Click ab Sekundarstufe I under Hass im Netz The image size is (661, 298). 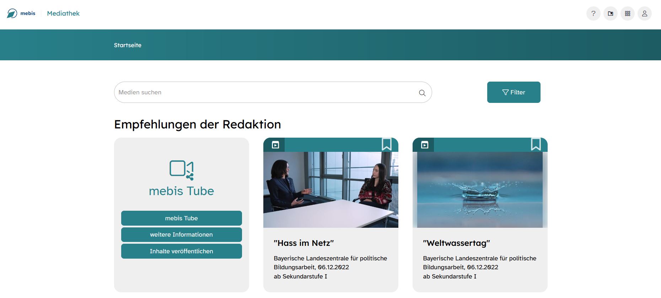tap(300, 276)
